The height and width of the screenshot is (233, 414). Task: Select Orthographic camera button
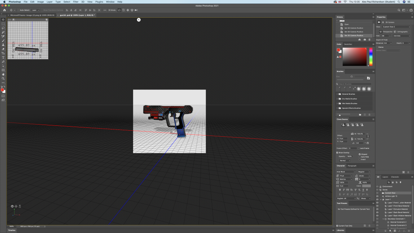tap(401, 32)
